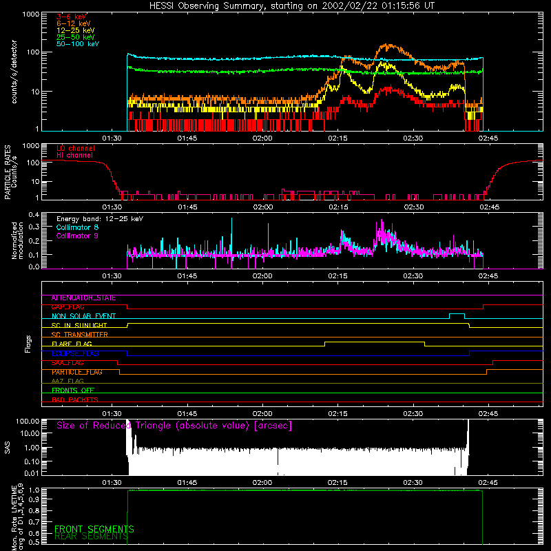Click the A47_FLAG label
This screenshot has height=551, width=551.
(67, 381)
